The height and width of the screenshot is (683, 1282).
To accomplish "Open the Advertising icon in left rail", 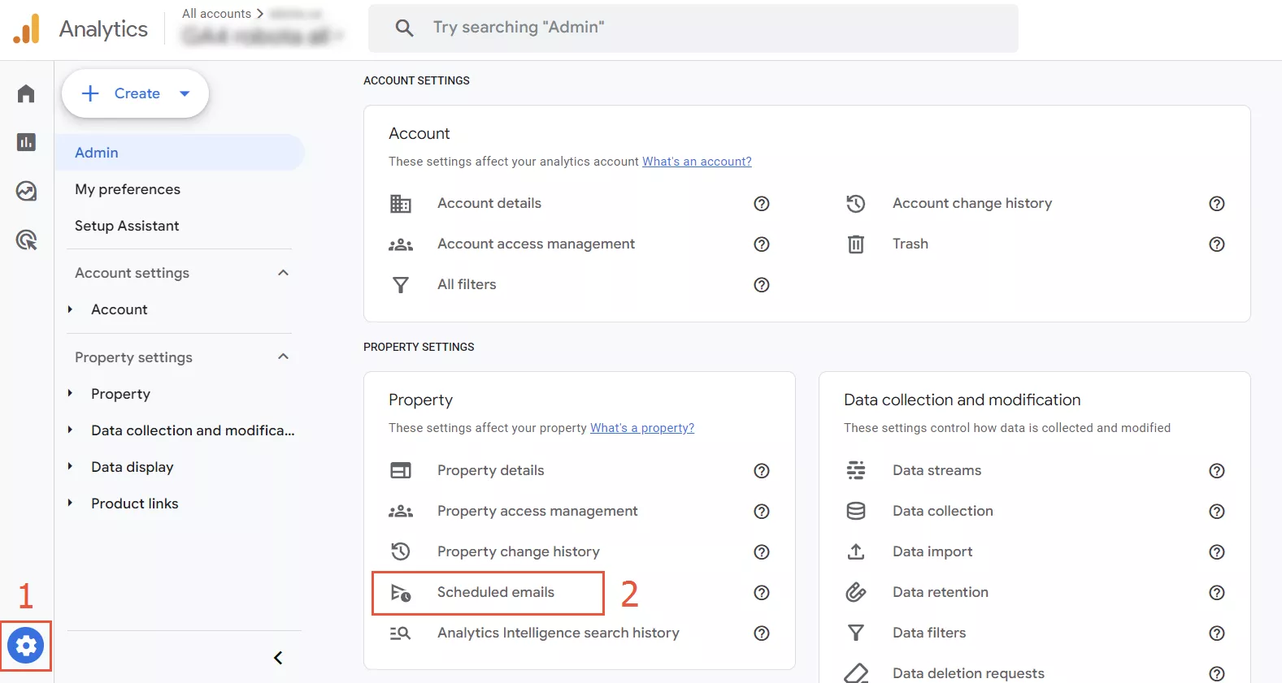I will tap(26, 240).
